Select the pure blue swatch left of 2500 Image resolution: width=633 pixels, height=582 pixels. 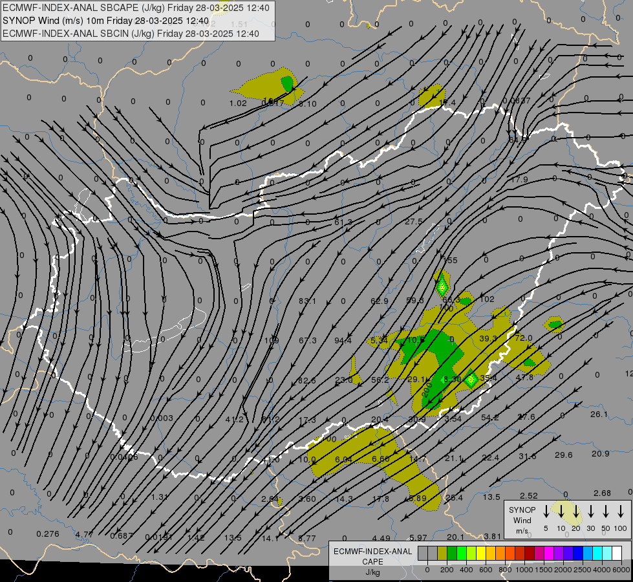(x=577, y=554)
